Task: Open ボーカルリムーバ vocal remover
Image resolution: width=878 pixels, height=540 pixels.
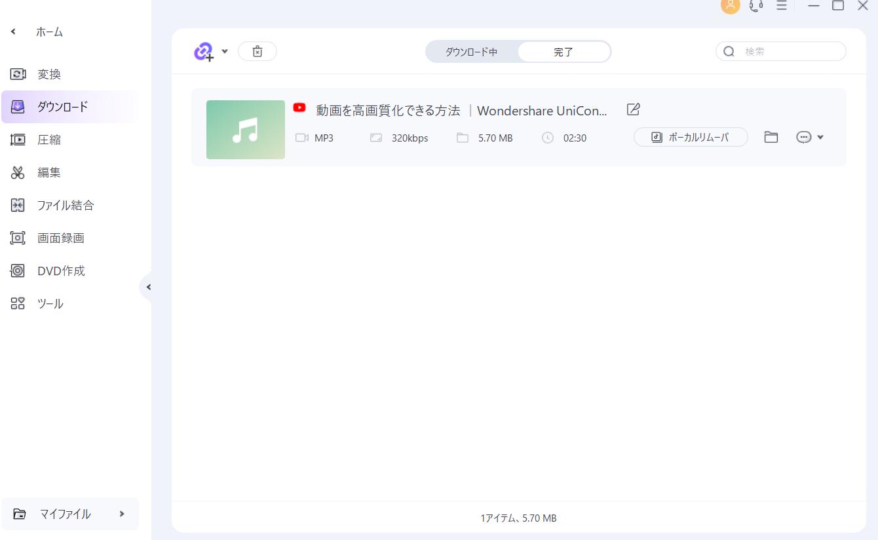Action: coord(691,137)
